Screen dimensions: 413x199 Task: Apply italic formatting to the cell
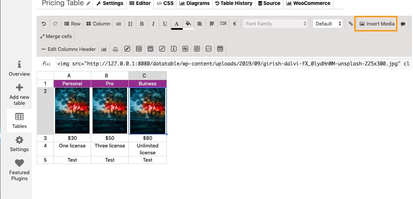[153, 23]
